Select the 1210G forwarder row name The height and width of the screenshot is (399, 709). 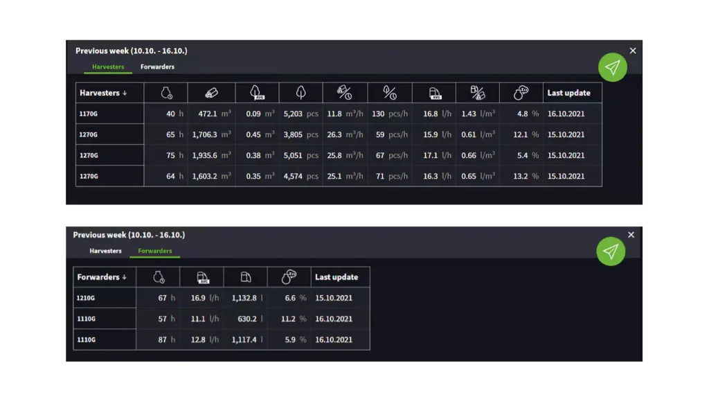(x=86, y=298)
